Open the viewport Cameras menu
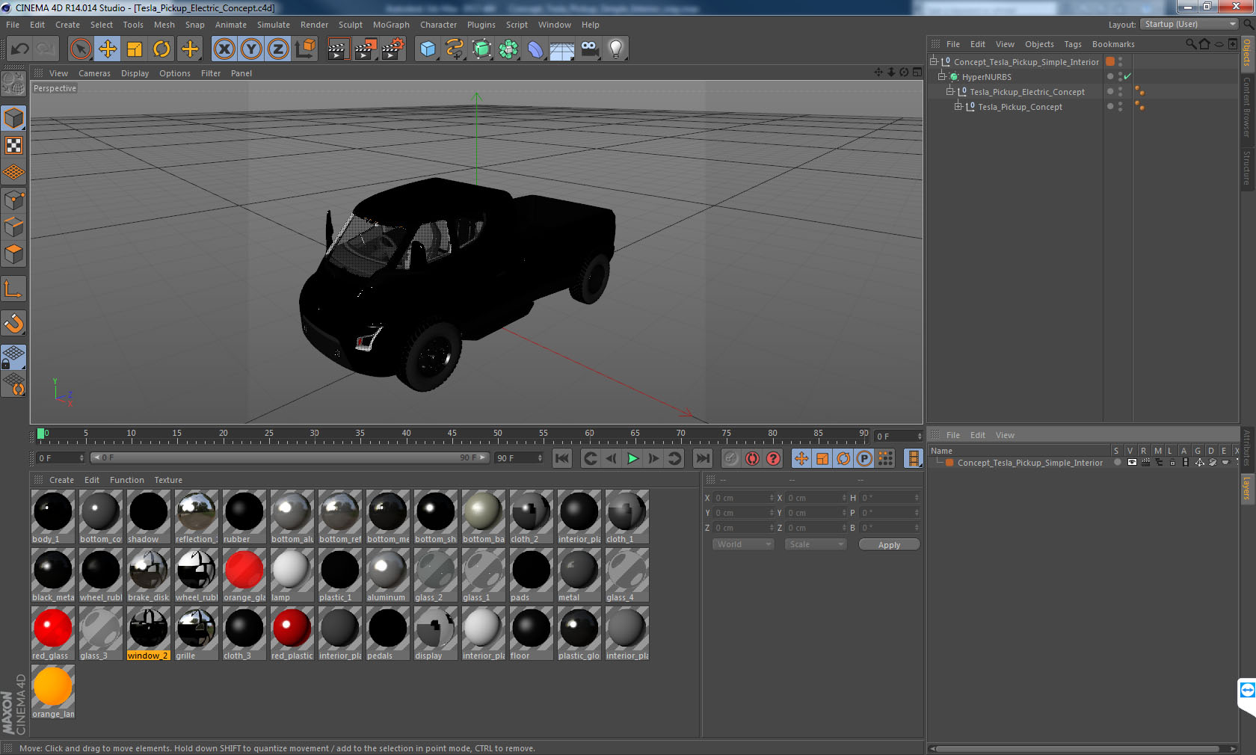 tap(94, 73)
